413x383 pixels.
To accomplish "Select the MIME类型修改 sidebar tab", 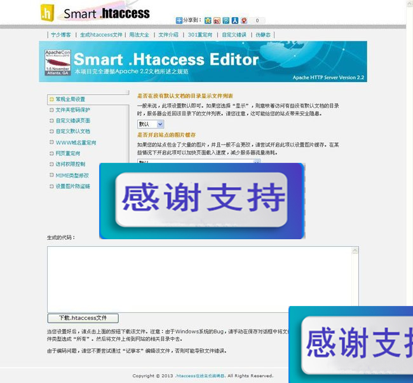I will point(72,176).
